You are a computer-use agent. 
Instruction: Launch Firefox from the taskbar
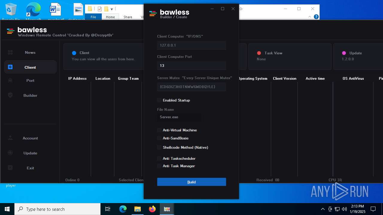pyautogui.click(x=152, y=209)
